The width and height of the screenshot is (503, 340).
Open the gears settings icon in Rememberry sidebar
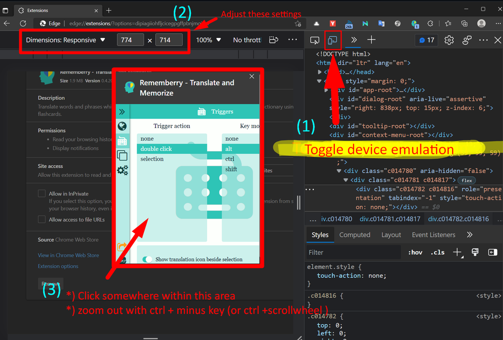click(122, 170)
